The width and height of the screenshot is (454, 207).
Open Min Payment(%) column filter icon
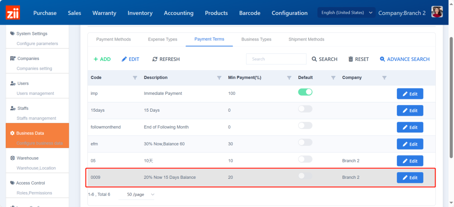289,78
